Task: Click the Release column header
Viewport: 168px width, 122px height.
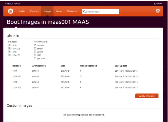Action: coord(17,66)
